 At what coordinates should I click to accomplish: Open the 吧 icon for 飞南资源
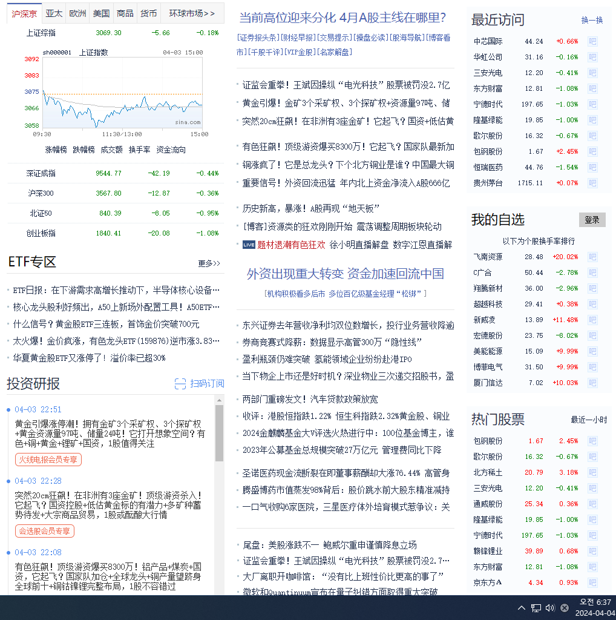tap(592, 257)
